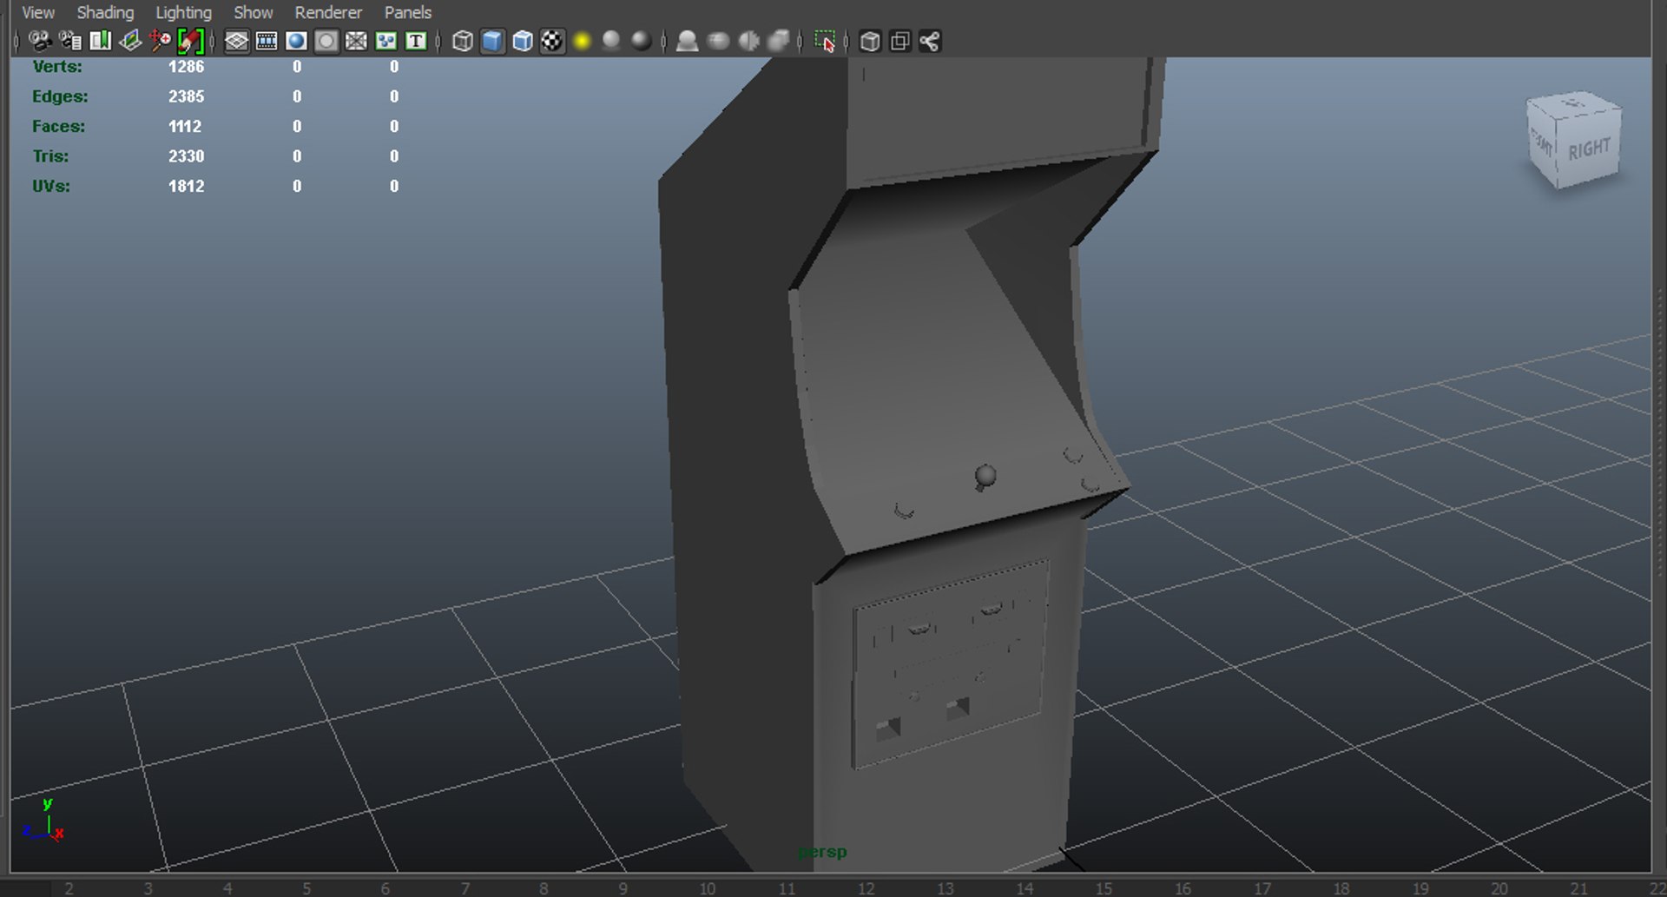The image size is (1667, 897).
Task: Open Camera Attributes from the toolbar
Action: 70,41
